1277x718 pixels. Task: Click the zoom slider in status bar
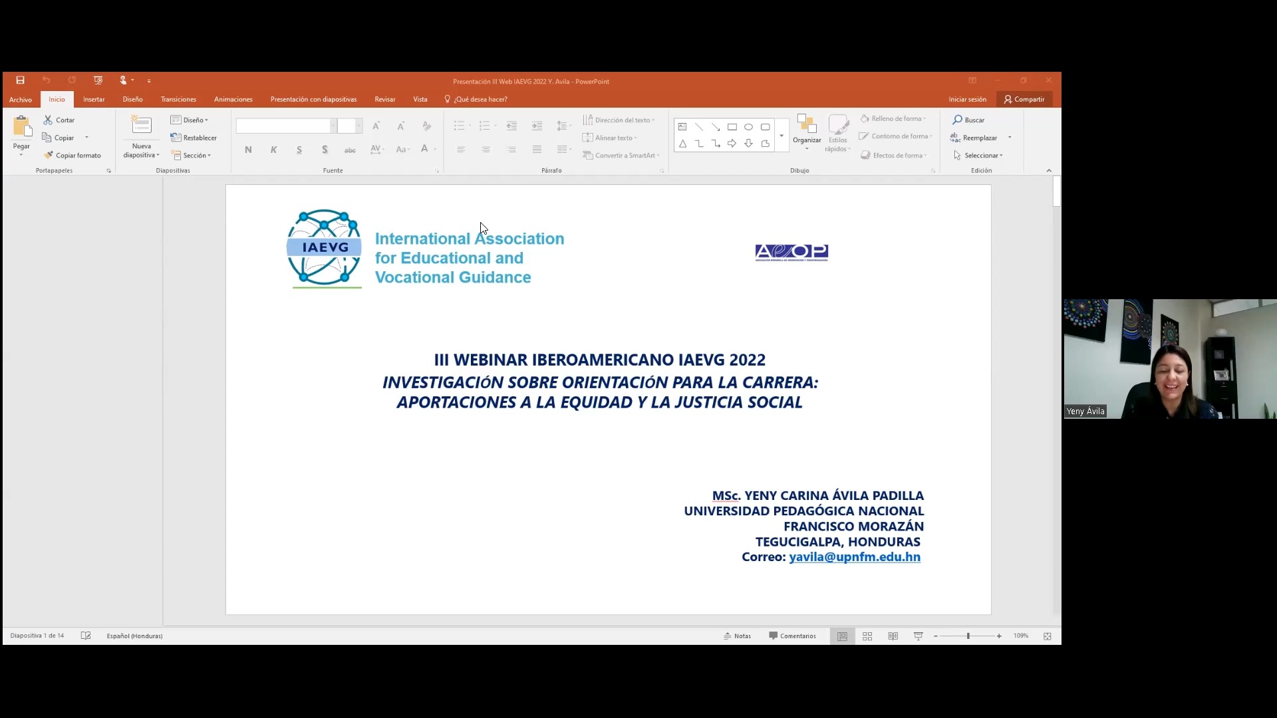coord(968,636)
